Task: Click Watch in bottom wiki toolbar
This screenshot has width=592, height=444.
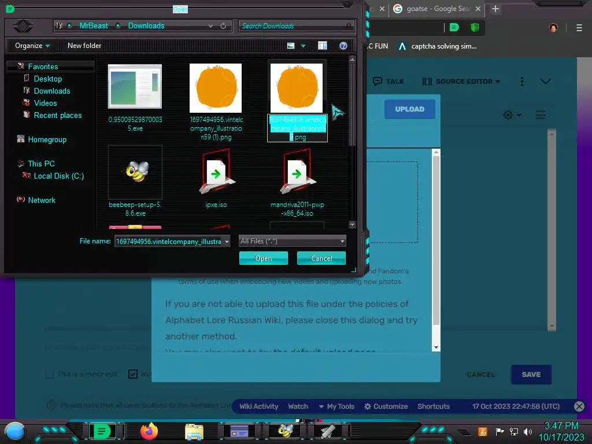Action: [x=298, y=406]
